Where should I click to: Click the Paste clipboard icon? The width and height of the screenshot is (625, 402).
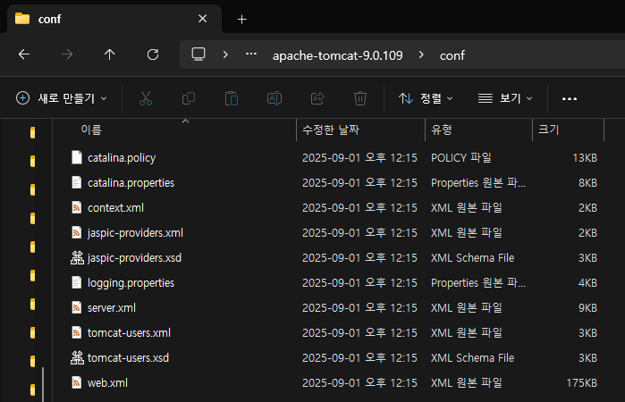[x=232, y=98]
